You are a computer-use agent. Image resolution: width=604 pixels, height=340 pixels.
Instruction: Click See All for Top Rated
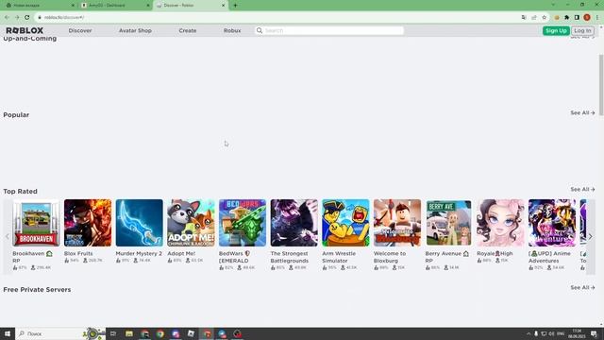pos(582,189)
